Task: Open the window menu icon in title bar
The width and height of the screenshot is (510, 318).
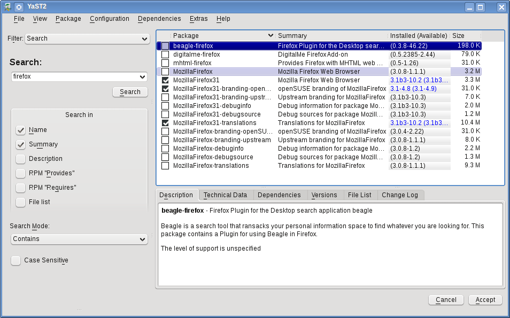Action: [x=7, y=7]
